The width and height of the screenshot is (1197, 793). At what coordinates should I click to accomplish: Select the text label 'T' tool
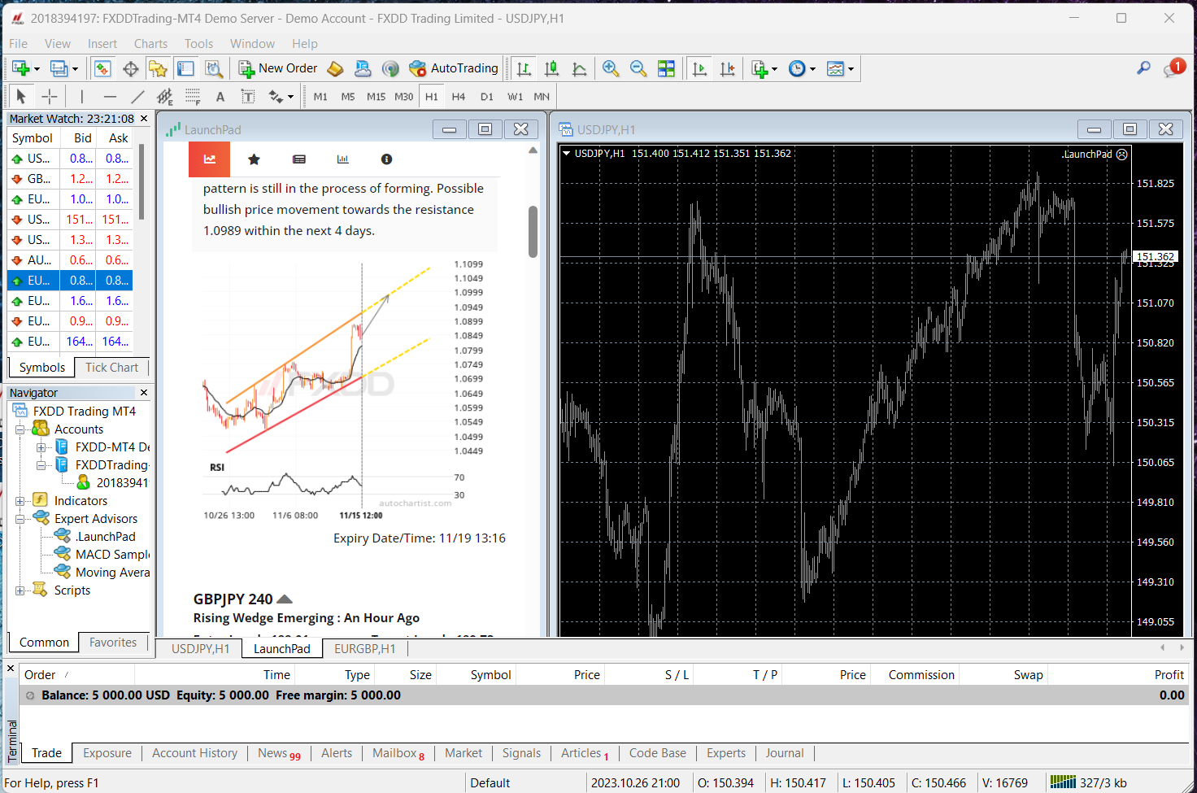248,97
